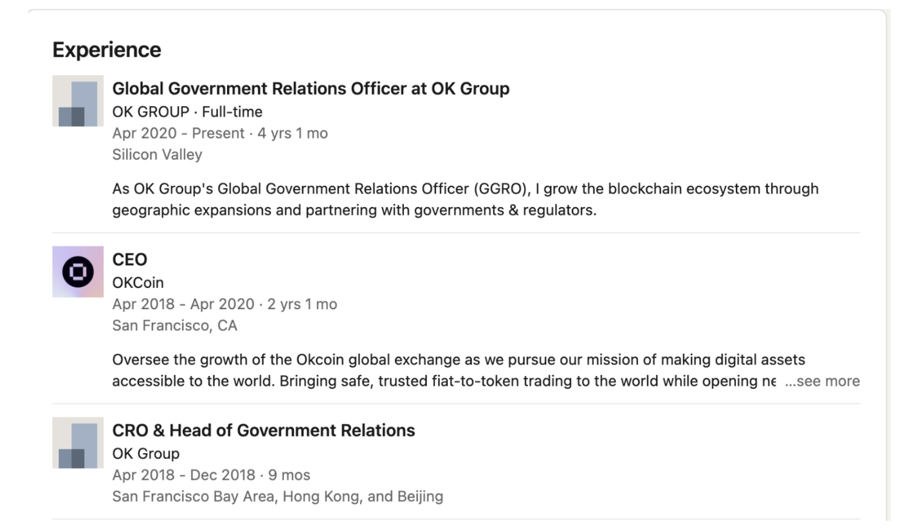Click the OK Group logo beside CRO role
This screenshot has height=531, width=903.
click(x=78, y=443)
